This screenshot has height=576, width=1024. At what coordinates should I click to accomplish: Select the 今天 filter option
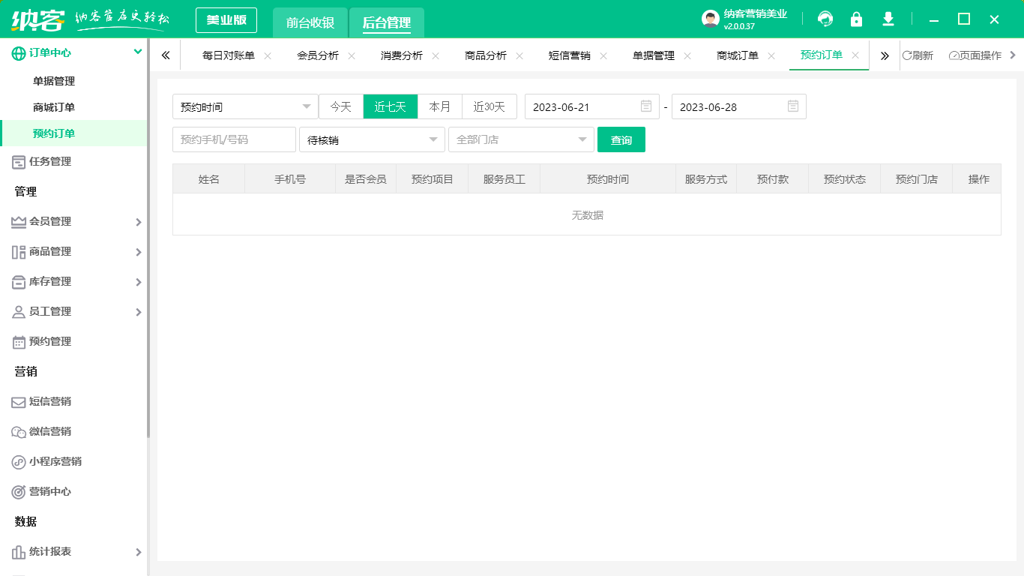tap(341, 106)
